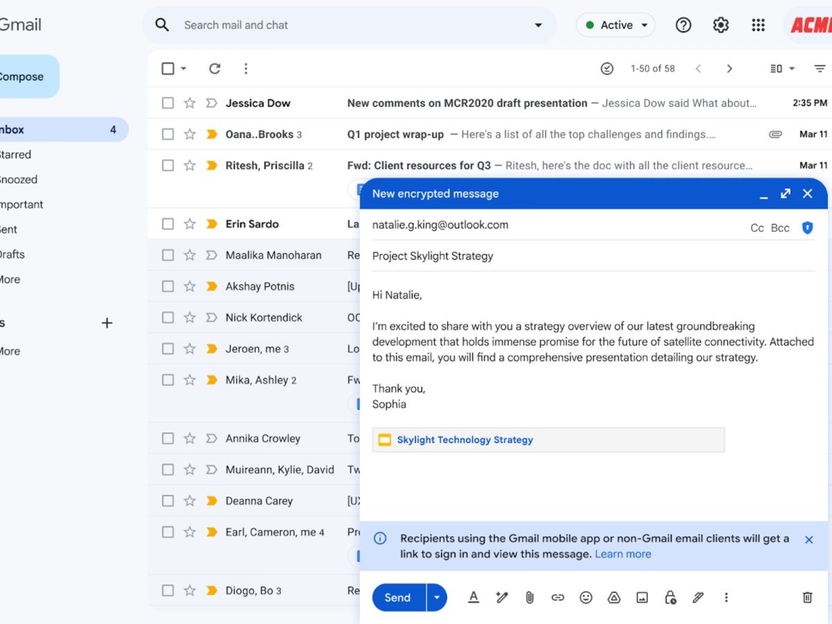
Task: Discard draft with the trash icon
Action: click(x=807, y=597)
